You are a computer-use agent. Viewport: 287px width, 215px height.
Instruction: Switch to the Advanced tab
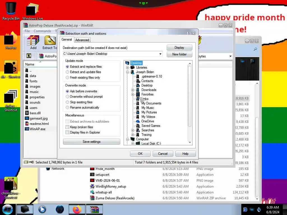82,40
